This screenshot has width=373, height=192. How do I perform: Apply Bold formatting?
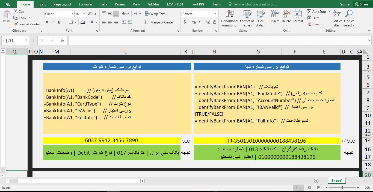coord(47,22)
